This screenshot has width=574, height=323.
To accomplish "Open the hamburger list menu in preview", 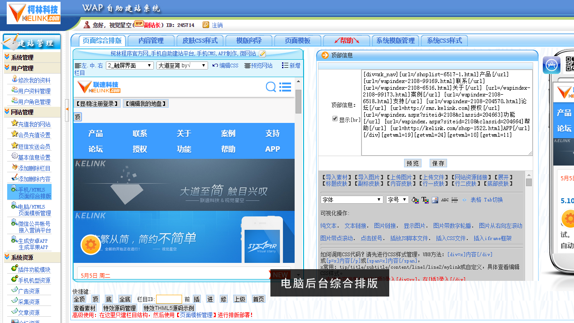I will 285,87.
